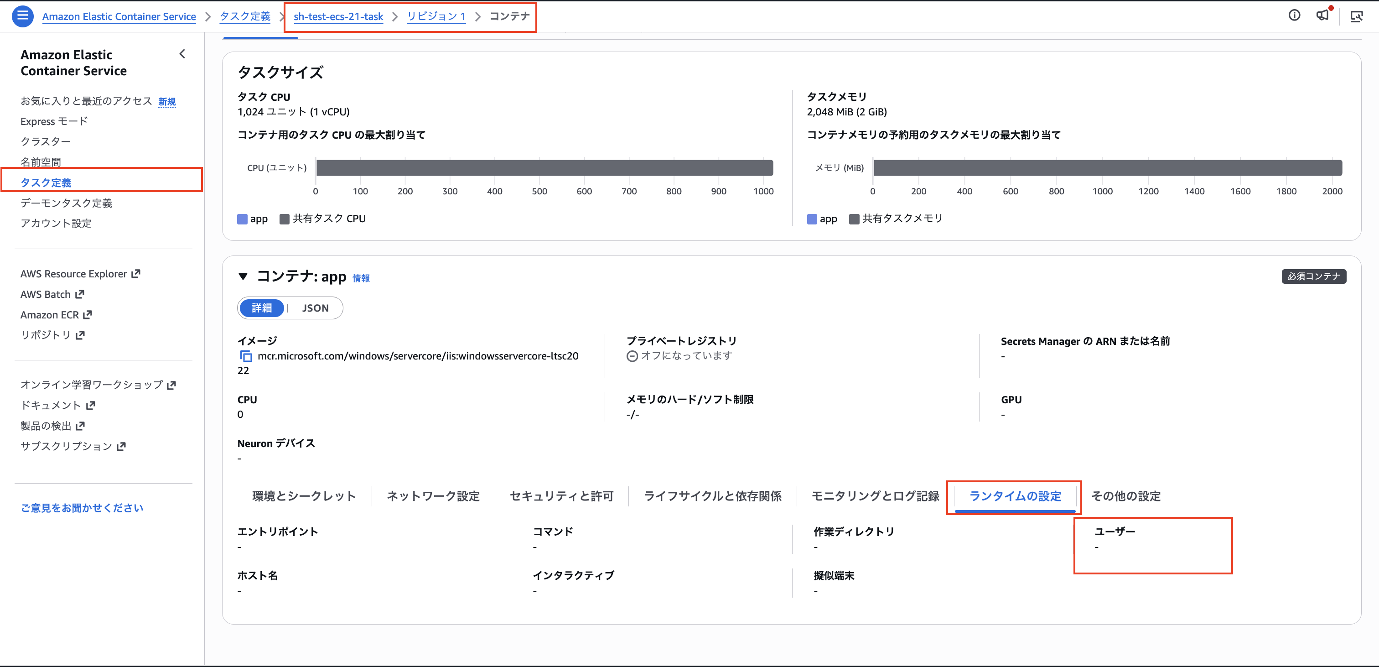Click the 共有タスク CPU legend swatch
1379x667 pixels.
[284, 219]
